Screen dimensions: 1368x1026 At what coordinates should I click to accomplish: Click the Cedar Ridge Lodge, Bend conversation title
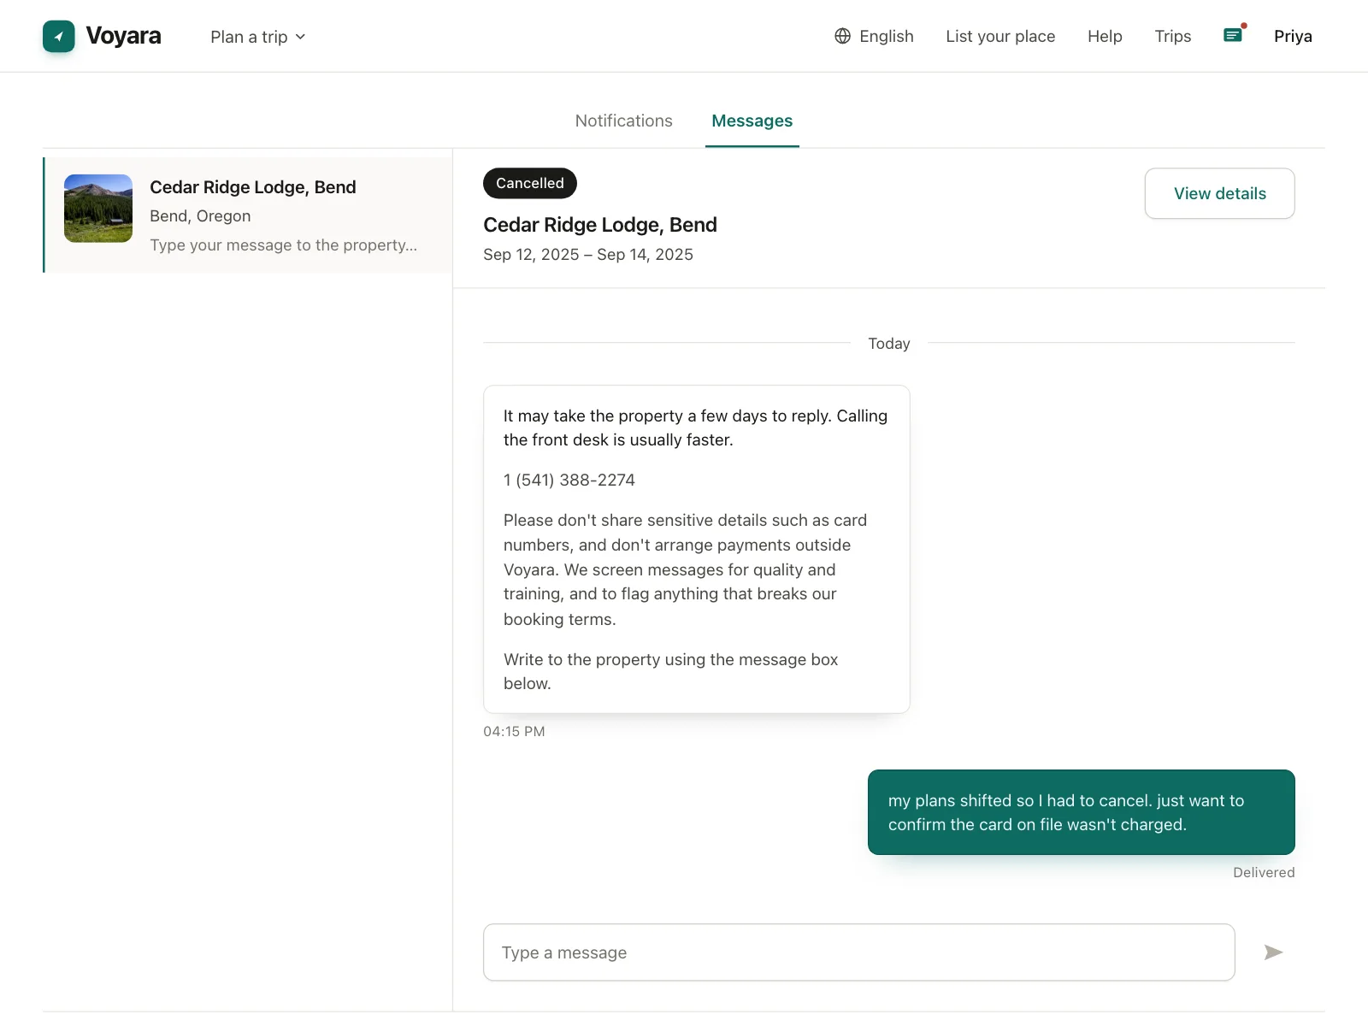(253, 187)
